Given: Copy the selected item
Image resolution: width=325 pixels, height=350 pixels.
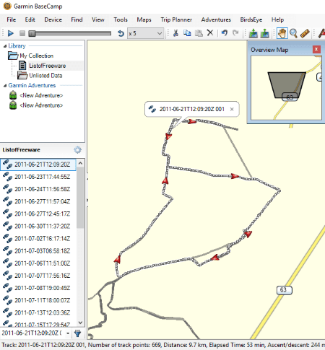Looking at the screenshot, I should (187, 33).
